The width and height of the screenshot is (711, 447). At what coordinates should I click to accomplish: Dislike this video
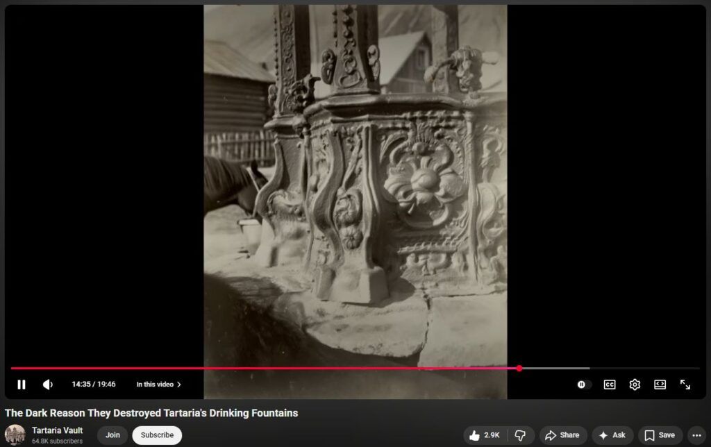click(x=520, y=435)
